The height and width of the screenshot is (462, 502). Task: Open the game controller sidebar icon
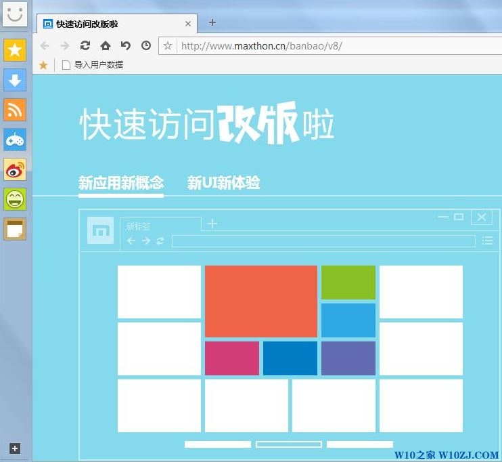coord(14,140)
